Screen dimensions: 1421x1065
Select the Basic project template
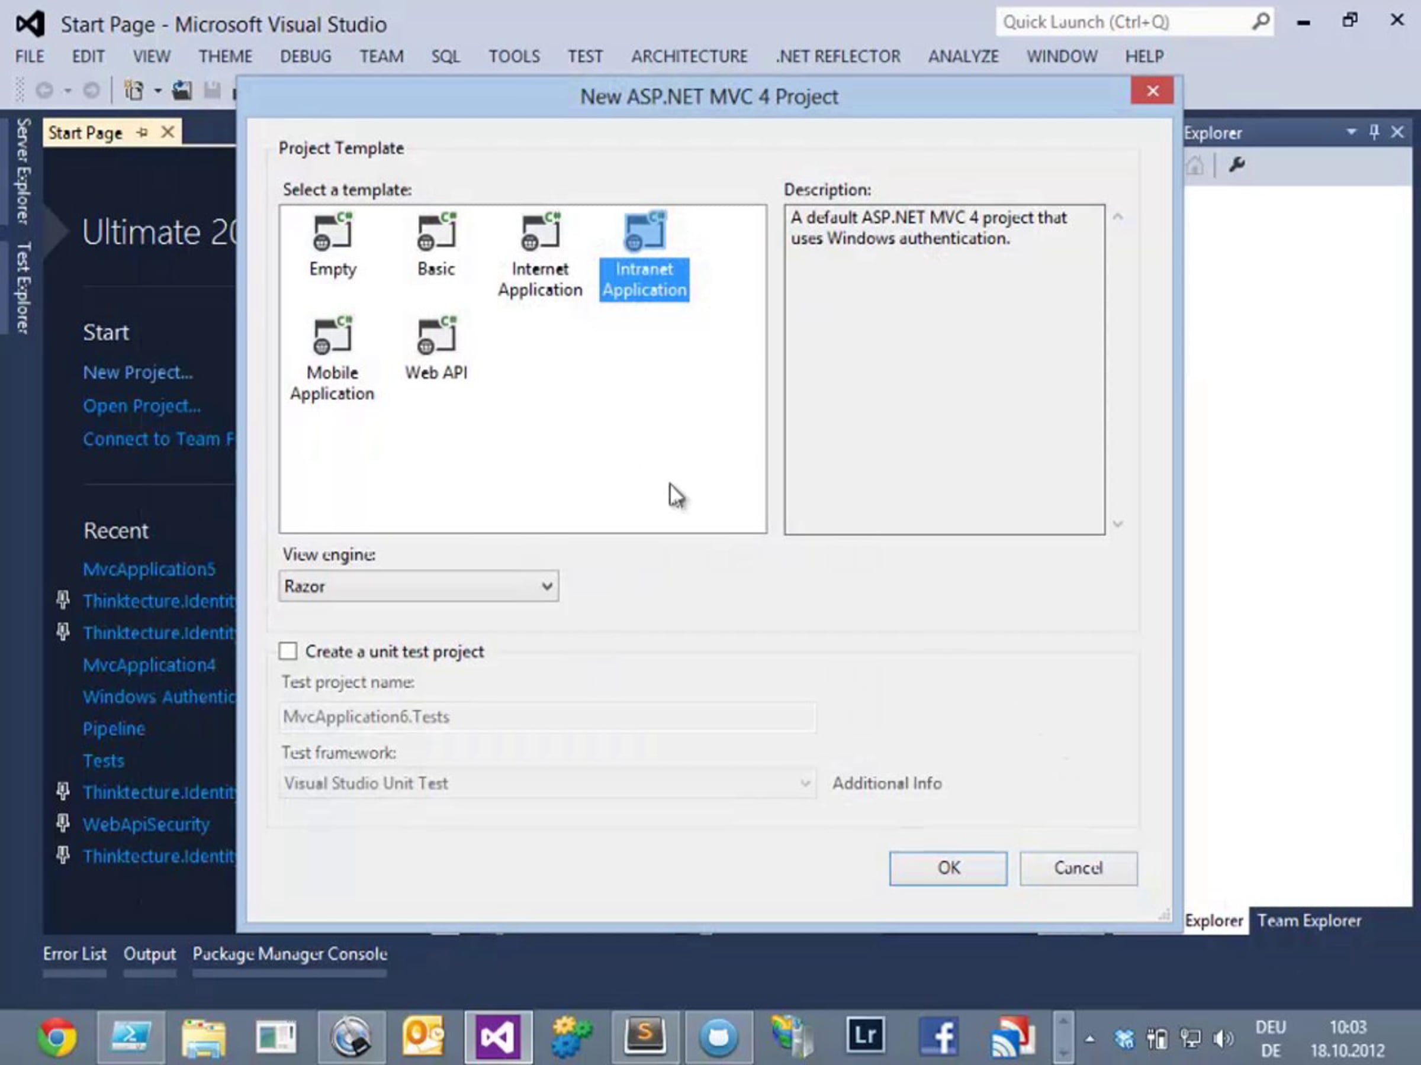tap(436, 245)
